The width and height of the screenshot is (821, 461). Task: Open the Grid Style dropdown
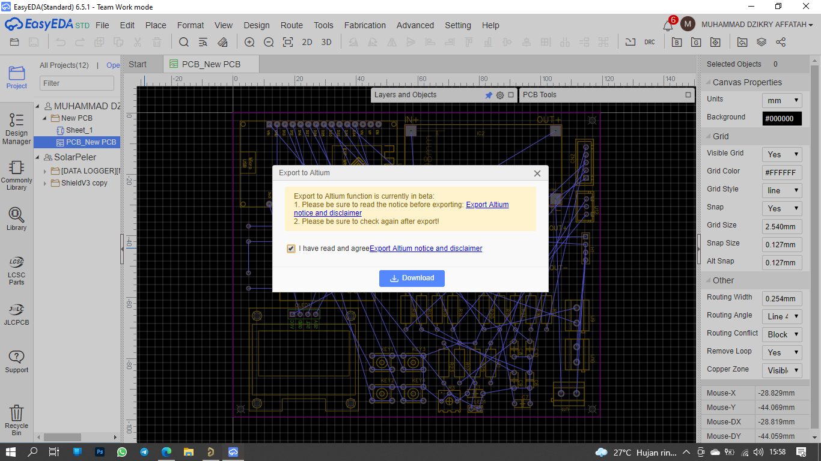[782, 190]
